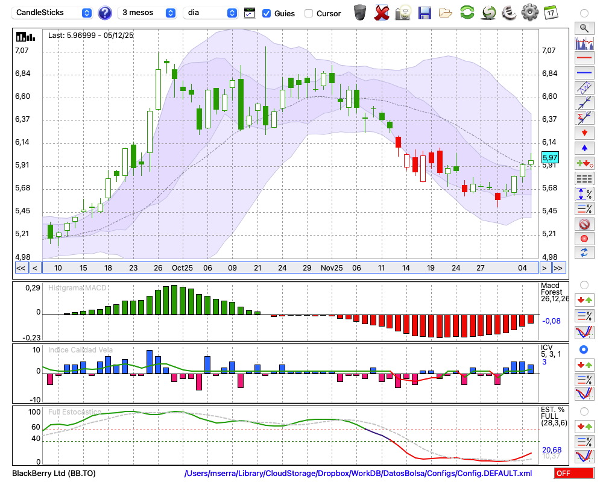Click the magnifying glass zoom tool
The width and height of the screenshot is (603, 482).
point(584,28)
